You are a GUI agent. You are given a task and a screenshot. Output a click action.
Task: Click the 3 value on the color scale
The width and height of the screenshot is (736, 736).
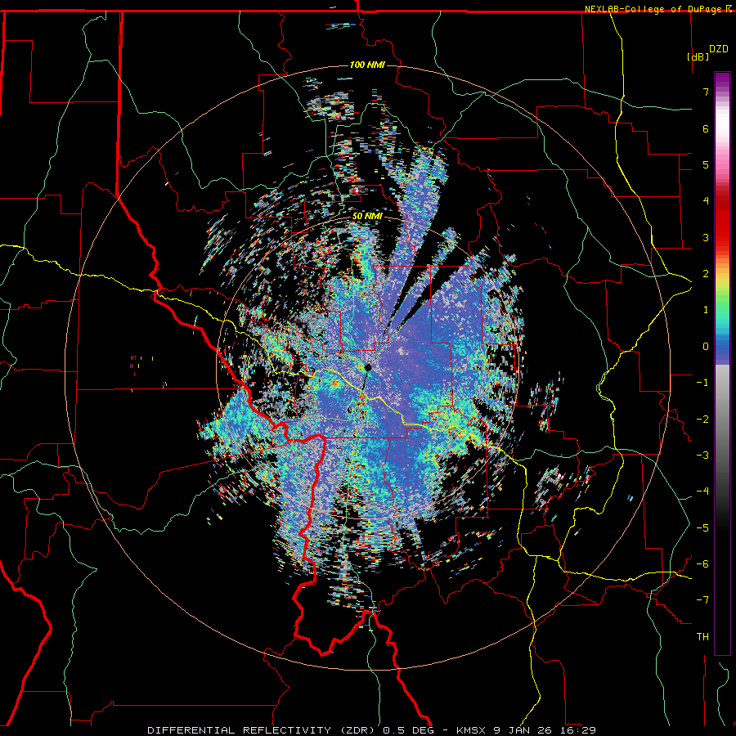click(x=706, y=237)
